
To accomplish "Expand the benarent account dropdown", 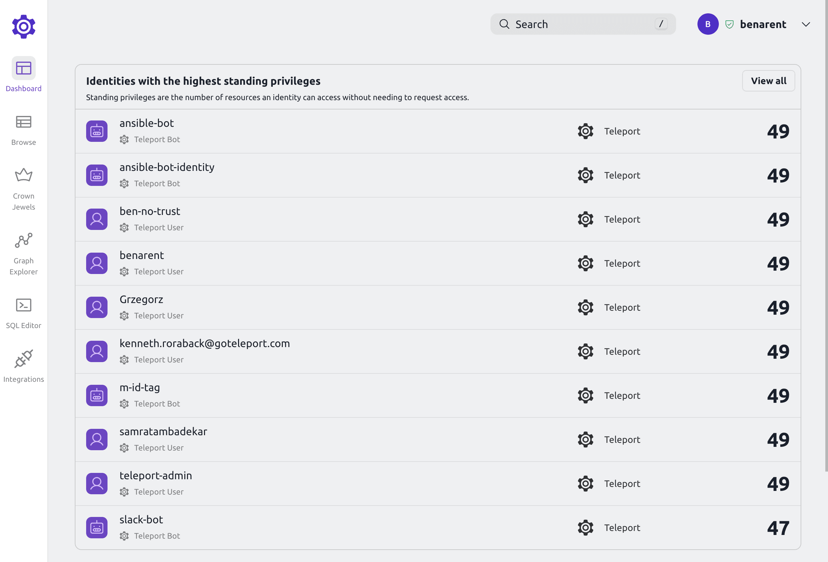I will pos(806,24).
